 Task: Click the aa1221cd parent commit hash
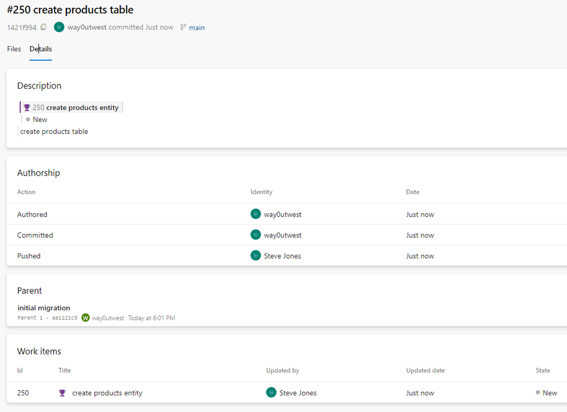click(65, 318)
